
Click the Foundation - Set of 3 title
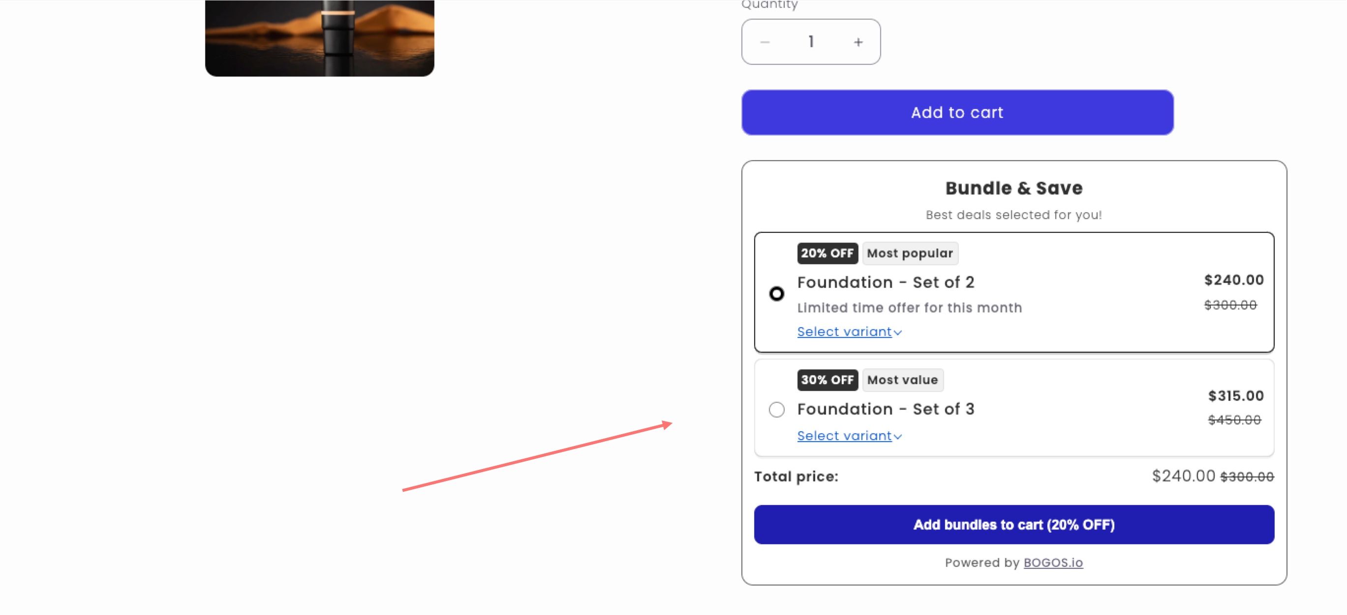(x=885, y=409)
